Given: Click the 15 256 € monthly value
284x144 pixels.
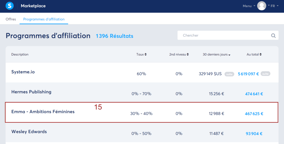Looking at the screenshot, I should tap(216, 94).
